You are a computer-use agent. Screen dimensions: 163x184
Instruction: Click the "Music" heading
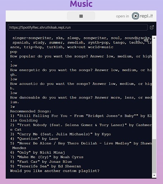[x=81, y=4]
